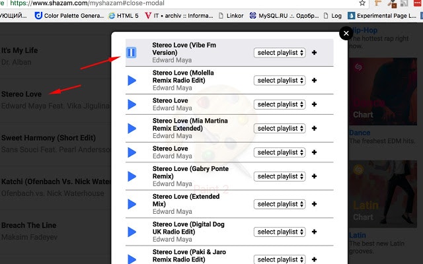This screenshot has height=264, width=423.
Task: Pause Stereo Love (Vibe Fm Version)
Action: click(131, 53)
